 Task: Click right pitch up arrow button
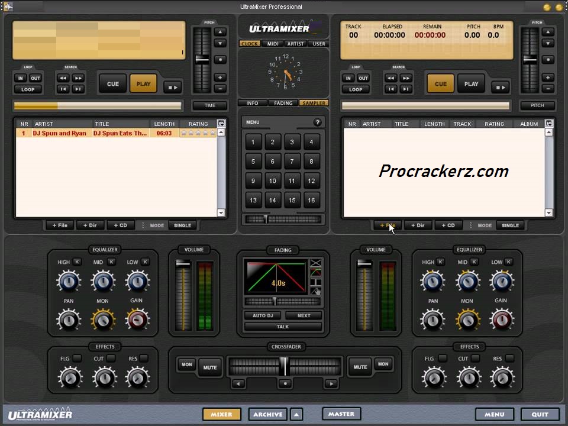click(x=548, y=32)
